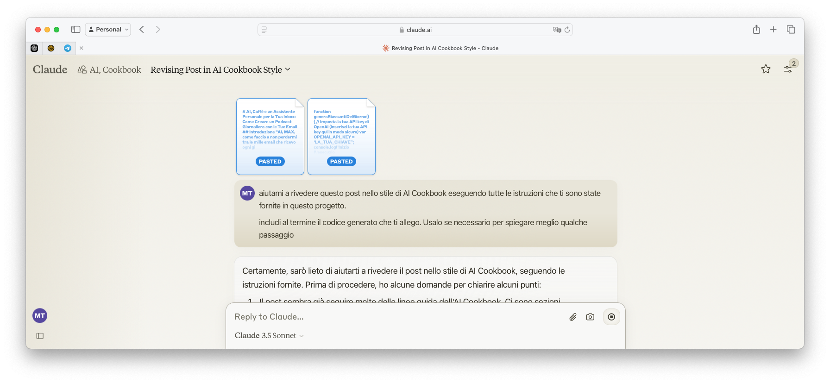Click the translate page icon
830x383 pixels.
coord(557,30)
